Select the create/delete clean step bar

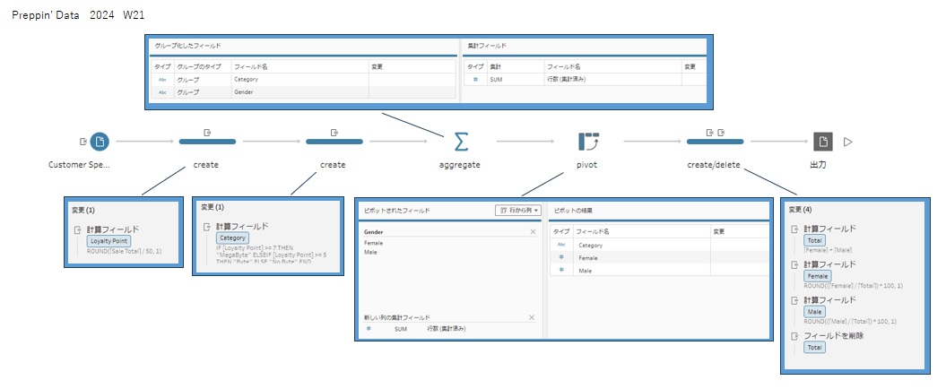pyautogui.click(x=715, y=142)
